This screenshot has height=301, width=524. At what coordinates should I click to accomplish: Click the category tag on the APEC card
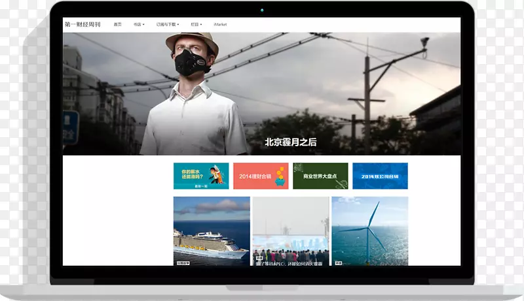pyautogui.click(x=259, y=258)
